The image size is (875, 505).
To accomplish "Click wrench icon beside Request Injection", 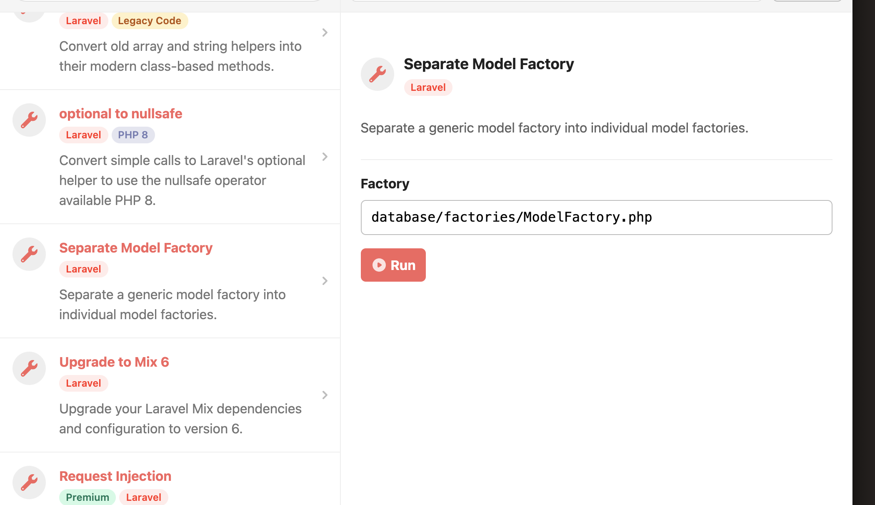I will [29, 482].
